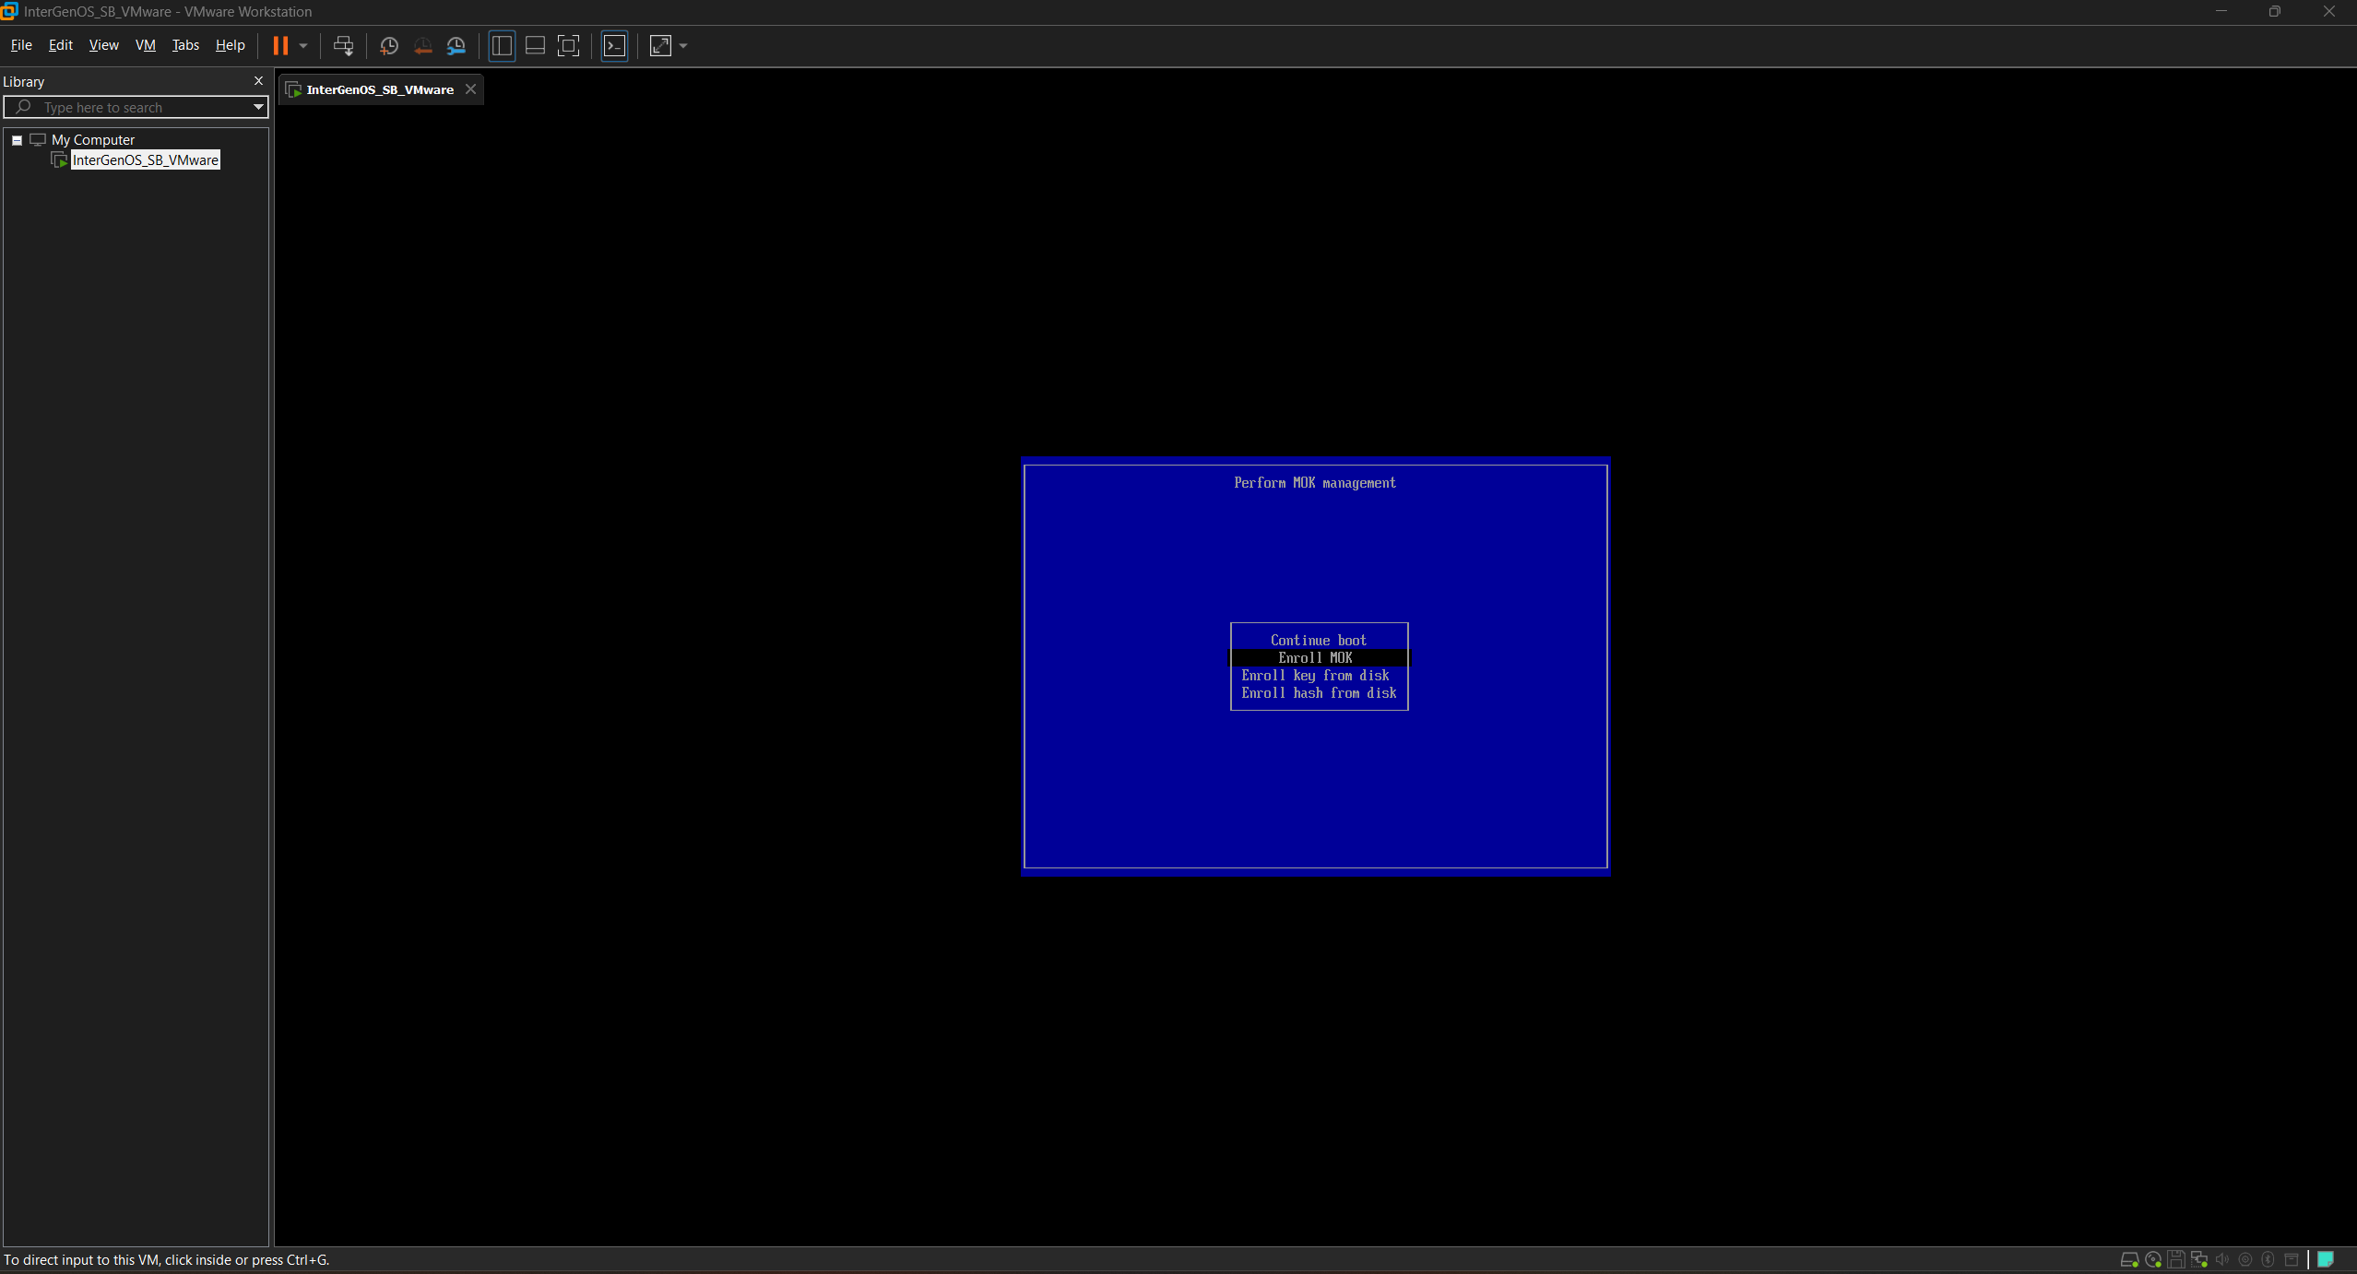
Task: Open the View menu
Action: point(103,45)
